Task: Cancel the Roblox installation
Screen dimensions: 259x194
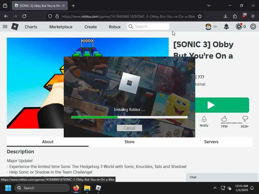Action: (x=129, y=128)
